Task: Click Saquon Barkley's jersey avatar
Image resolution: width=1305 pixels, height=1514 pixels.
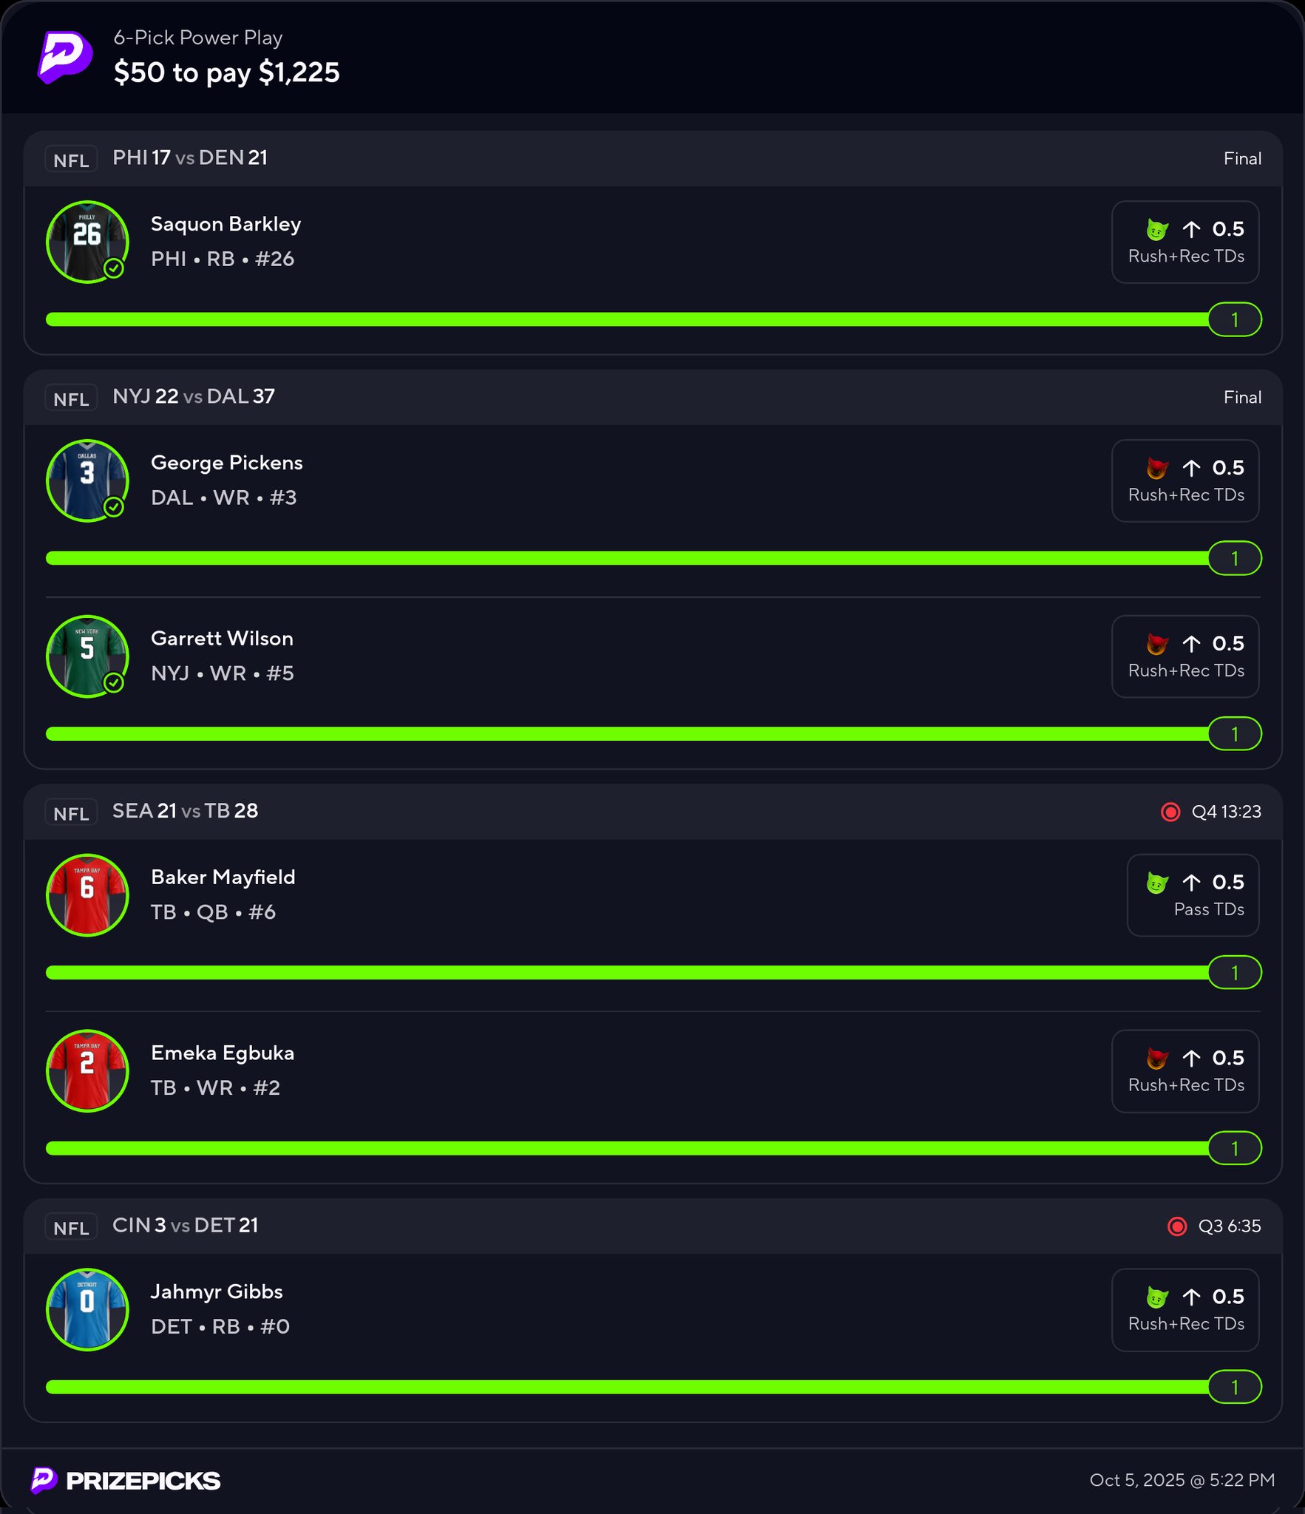Action: pos(87,242)
